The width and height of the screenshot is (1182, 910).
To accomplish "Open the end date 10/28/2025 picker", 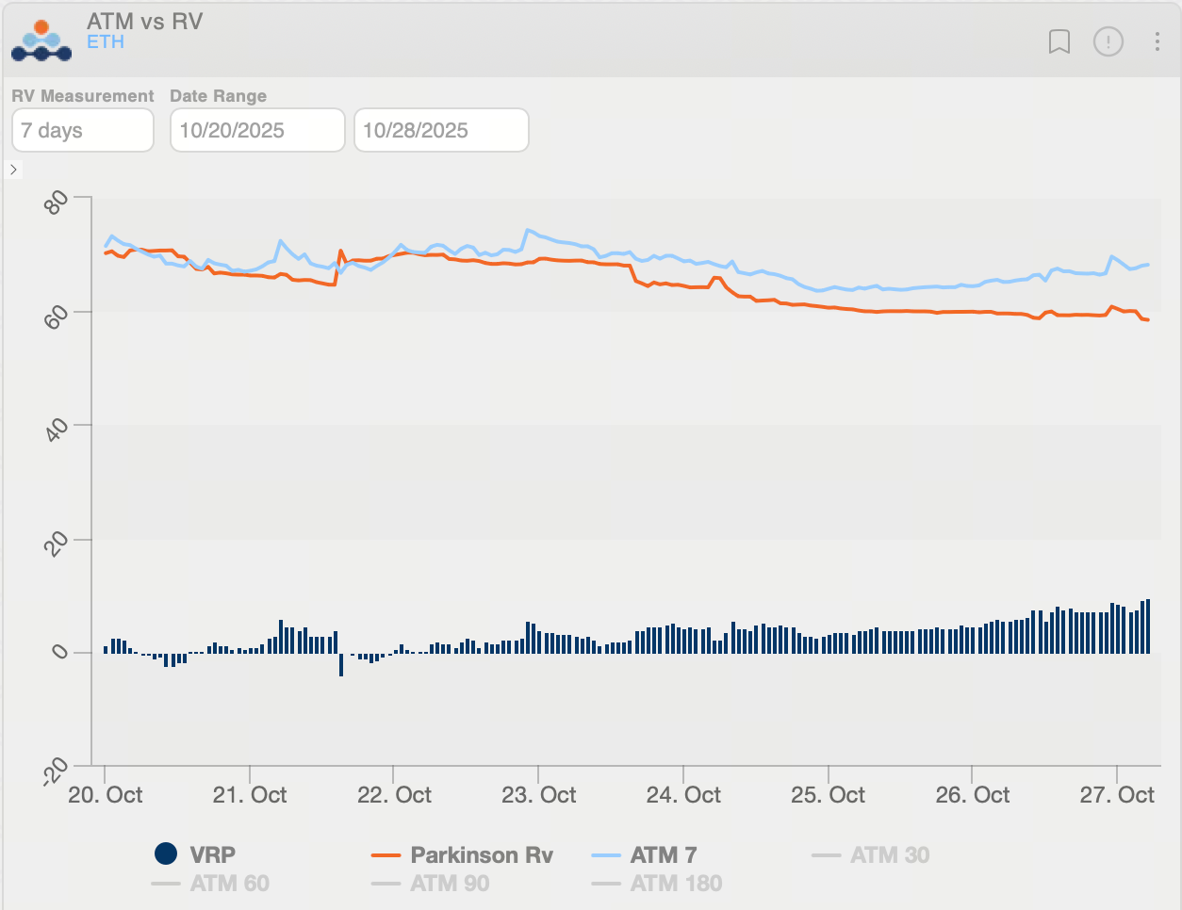I will (441, 130).
